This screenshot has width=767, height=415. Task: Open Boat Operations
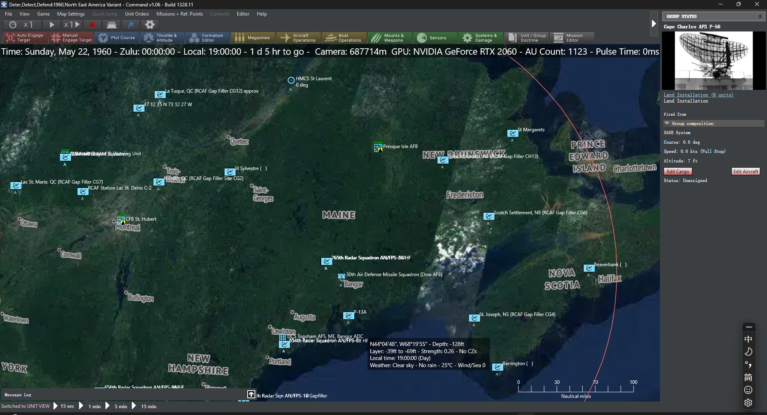click(345, 38)
